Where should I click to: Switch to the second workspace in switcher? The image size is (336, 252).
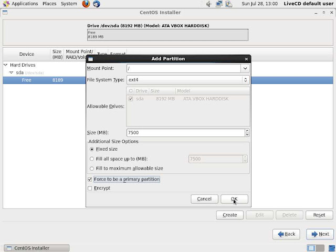320,248
